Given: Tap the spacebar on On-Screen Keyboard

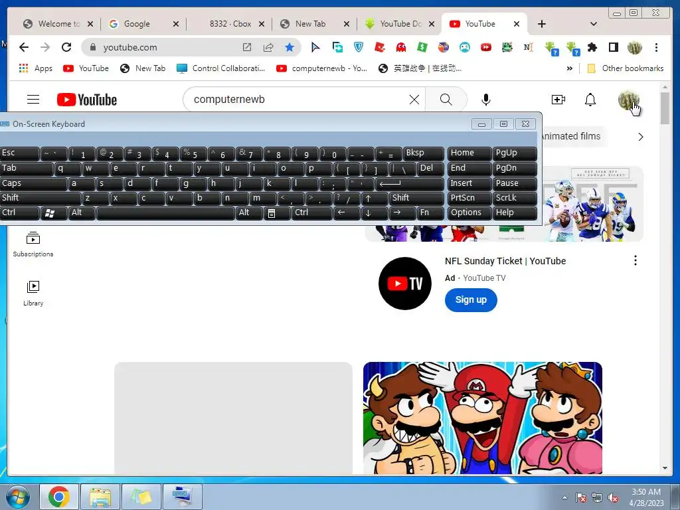Looking at the screenshot, I should click(x=165, y=213).
